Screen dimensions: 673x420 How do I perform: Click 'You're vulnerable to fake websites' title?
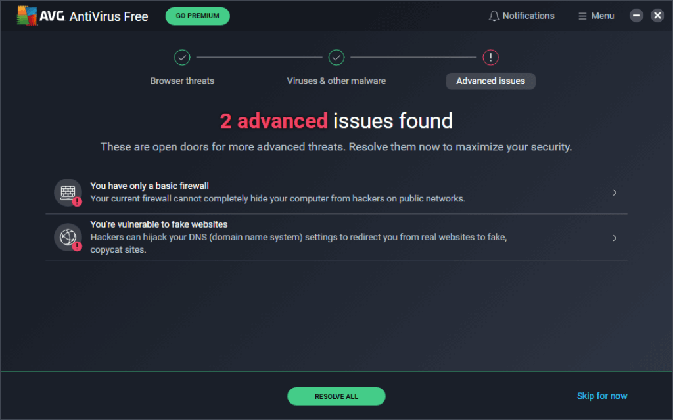tap(159, 224)
